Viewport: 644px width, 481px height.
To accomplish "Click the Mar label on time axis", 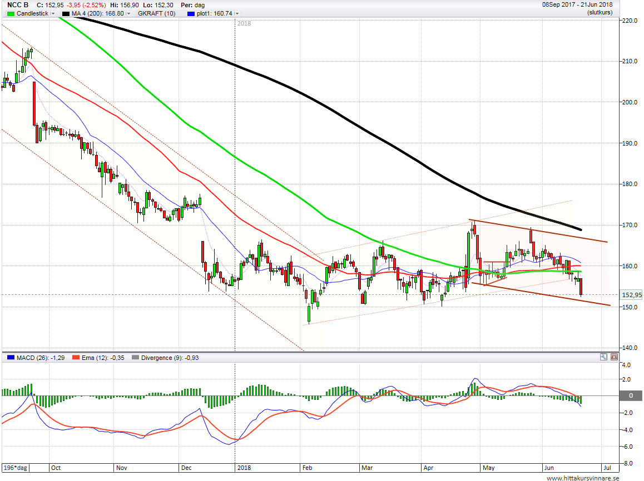I will (366, 468).
